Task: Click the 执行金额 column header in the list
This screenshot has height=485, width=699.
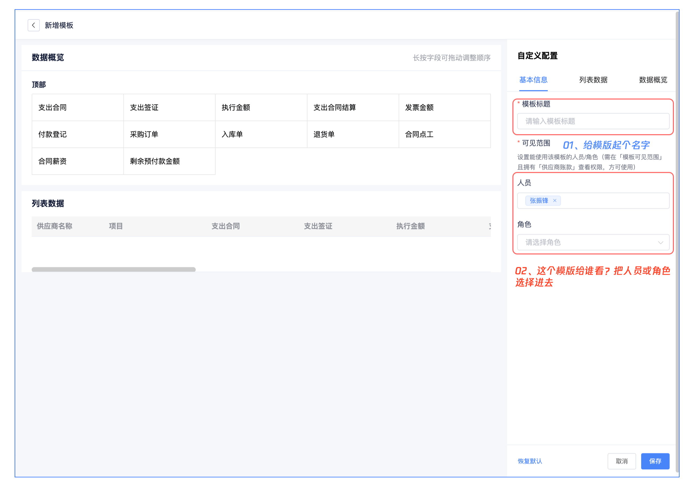Action: pyautogui.click(x=410, y=226)
